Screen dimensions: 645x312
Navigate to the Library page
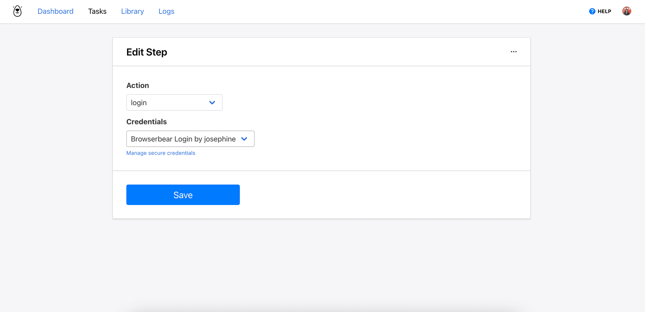coord(132,11)
